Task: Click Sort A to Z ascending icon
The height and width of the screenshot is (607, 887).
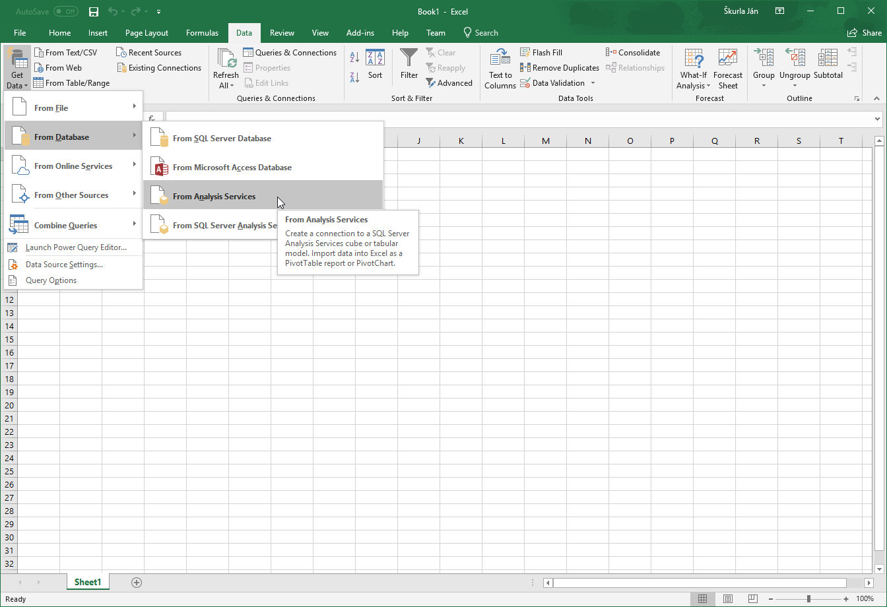Action: pos(354,58)
